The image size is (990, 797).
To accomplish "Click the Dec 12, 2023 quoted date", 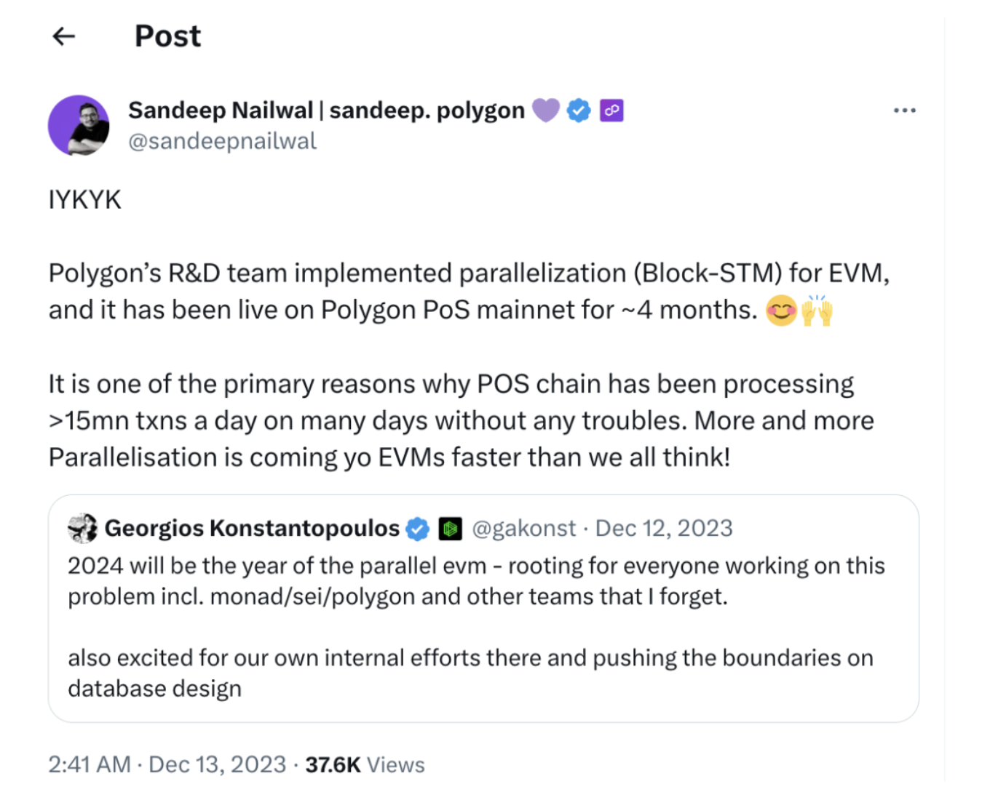I will 664,529.
